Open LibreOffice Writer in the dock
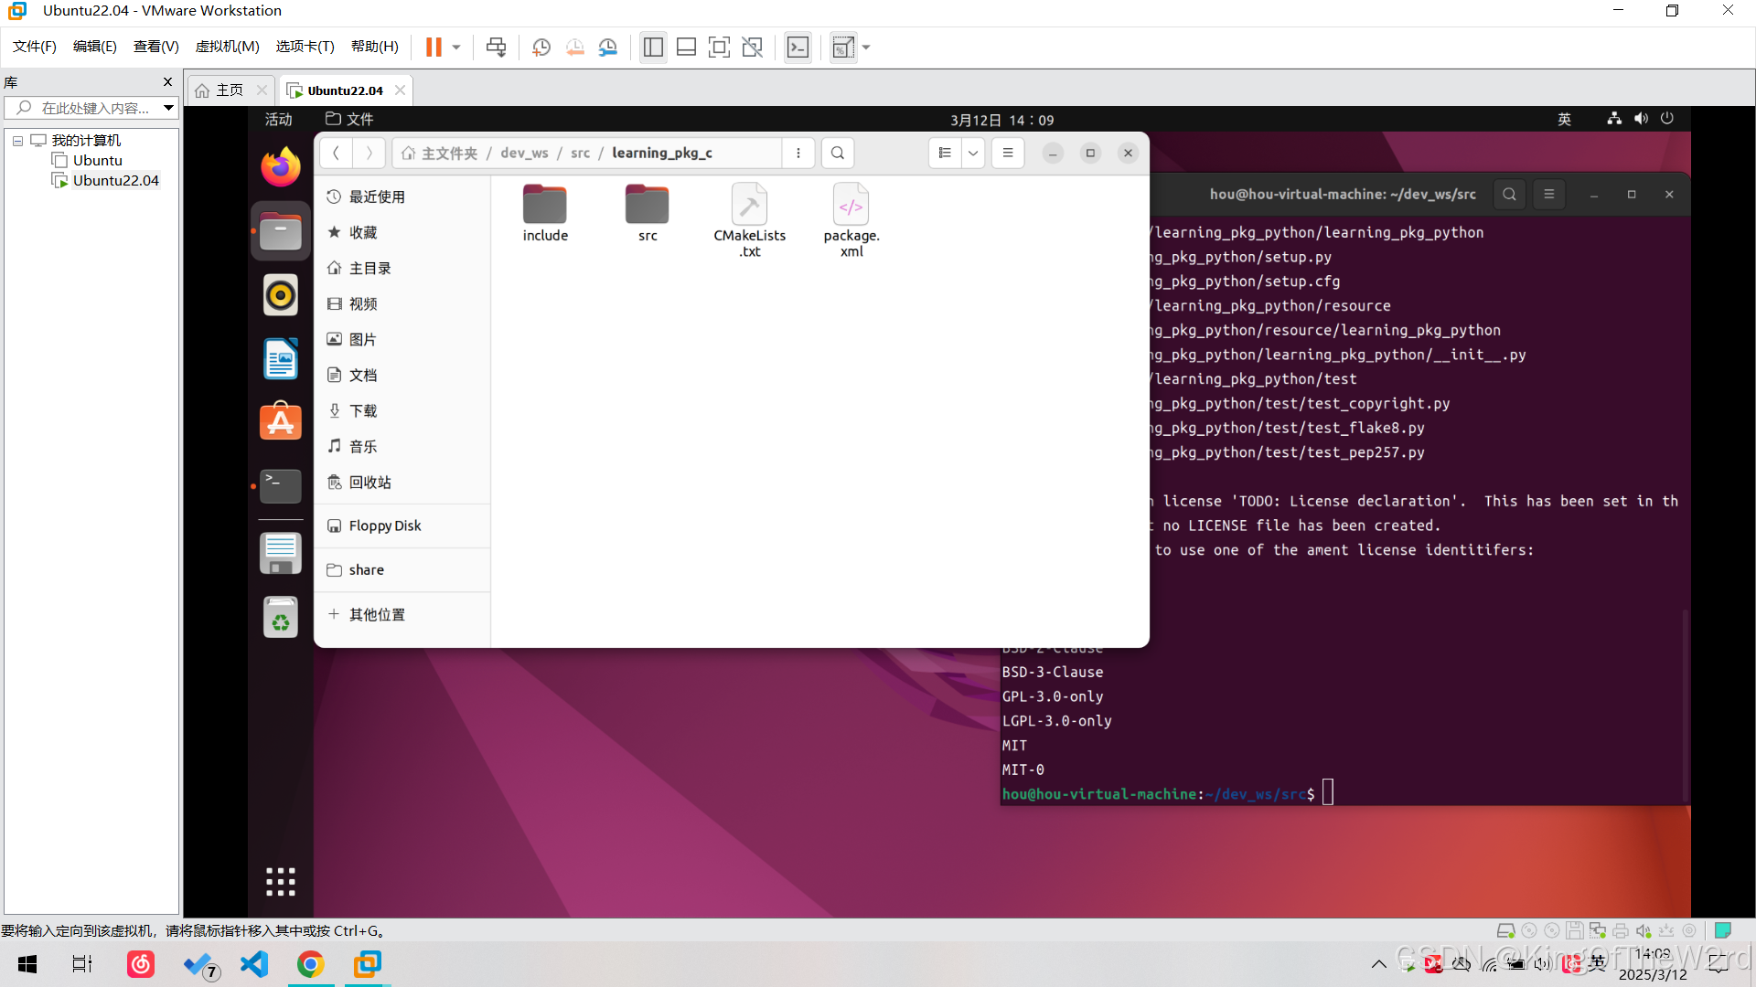The image size is (1756, 987). tap(280, 358)
